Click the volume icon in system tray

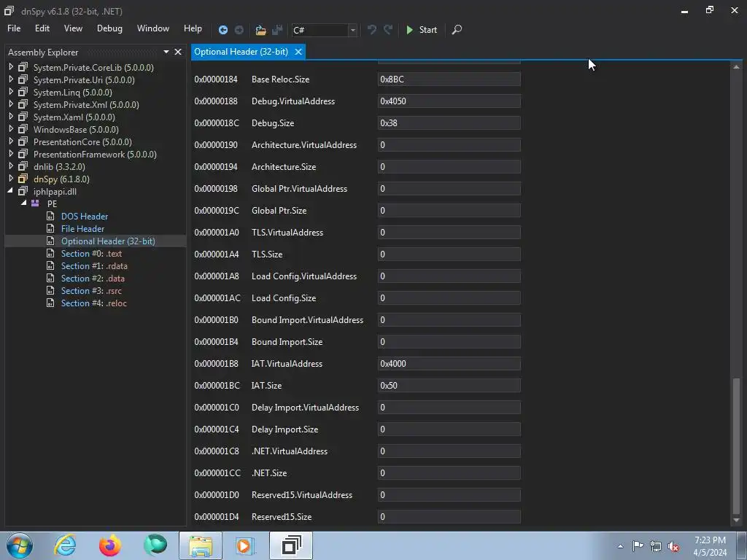(673, 547)
